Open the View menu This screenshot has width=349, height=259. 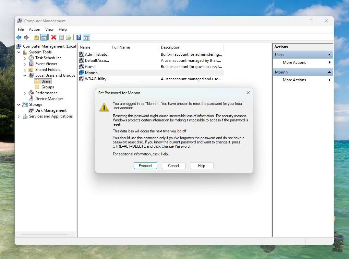(49, 29)
